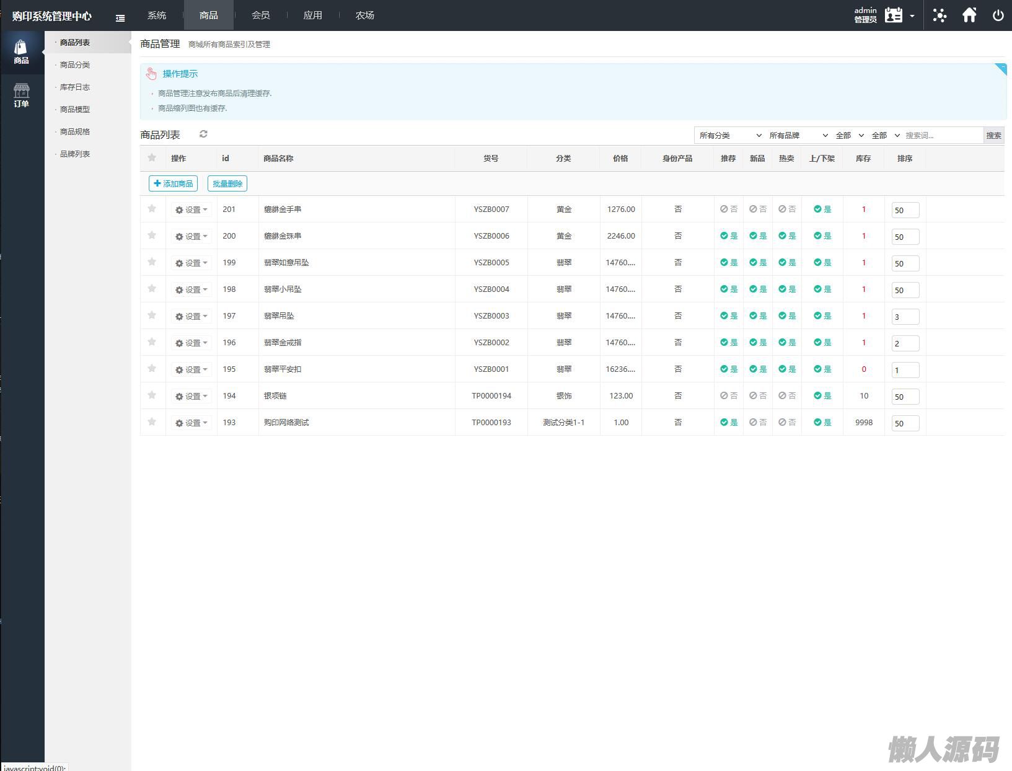Click the home icon in top bar
Screen dimensions: 1012x771
[x=969, y=15]
